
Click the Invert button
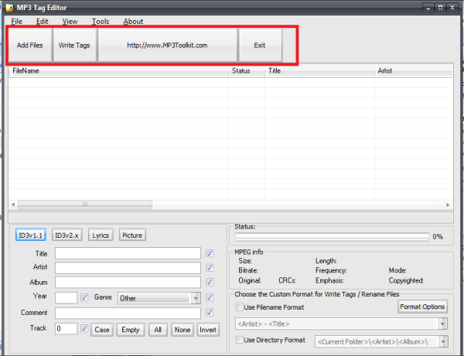tap(208, 330)
